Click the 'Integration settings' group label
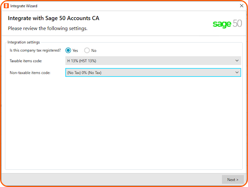The width and height of the screenshot is (248, 187). (x=24, y=42)
